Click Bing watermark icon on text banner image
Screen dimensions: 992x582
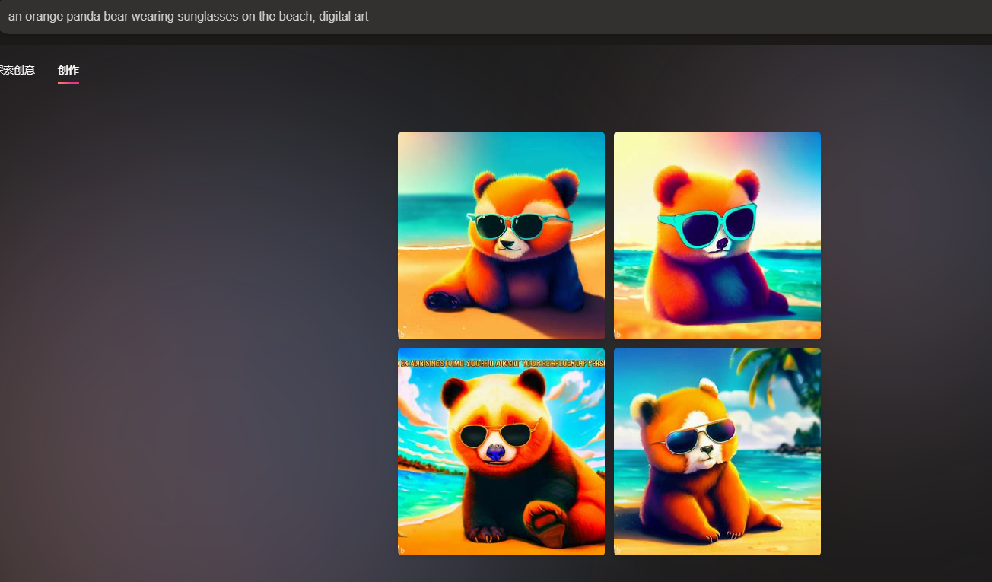click(x=402, y=549)
